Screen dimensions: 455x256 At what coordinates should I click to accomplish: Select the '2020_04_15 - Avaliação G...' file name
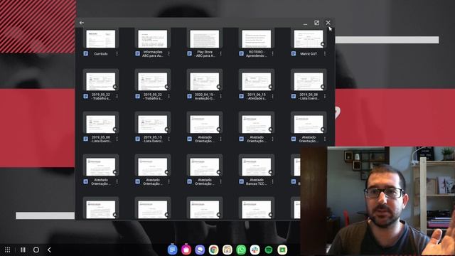point(205,97)
